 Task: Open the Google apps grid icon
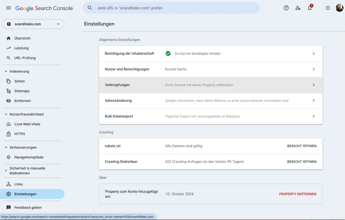click(327, 8)
